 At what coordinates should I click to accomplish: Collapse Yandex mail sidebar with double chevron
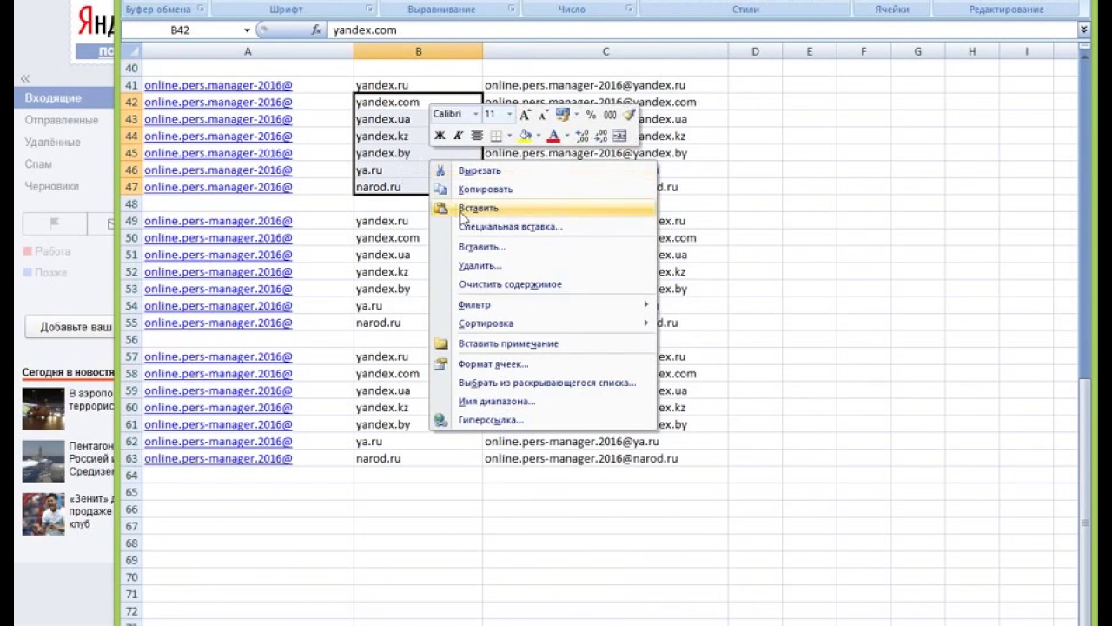(25, 78)
